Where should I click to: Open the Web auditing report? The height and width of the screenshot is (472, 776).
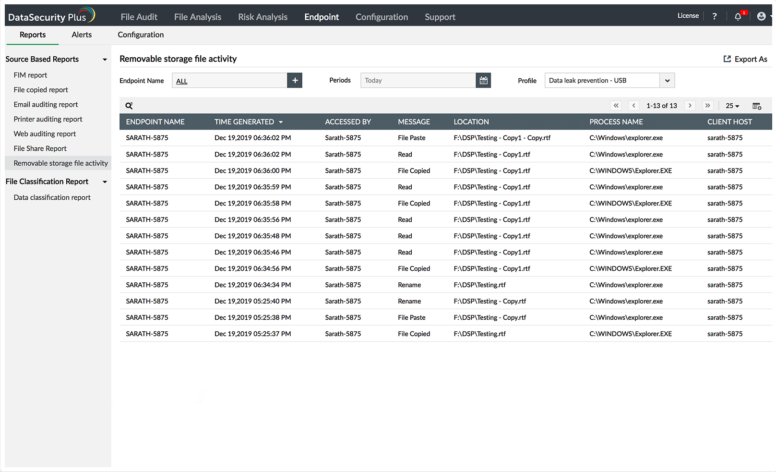[x=45, y=134]
